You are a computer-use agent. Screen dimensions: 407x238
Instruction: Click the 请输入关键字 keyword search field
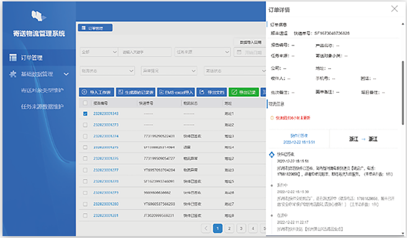pyautogui.click(x=145, y=52)
